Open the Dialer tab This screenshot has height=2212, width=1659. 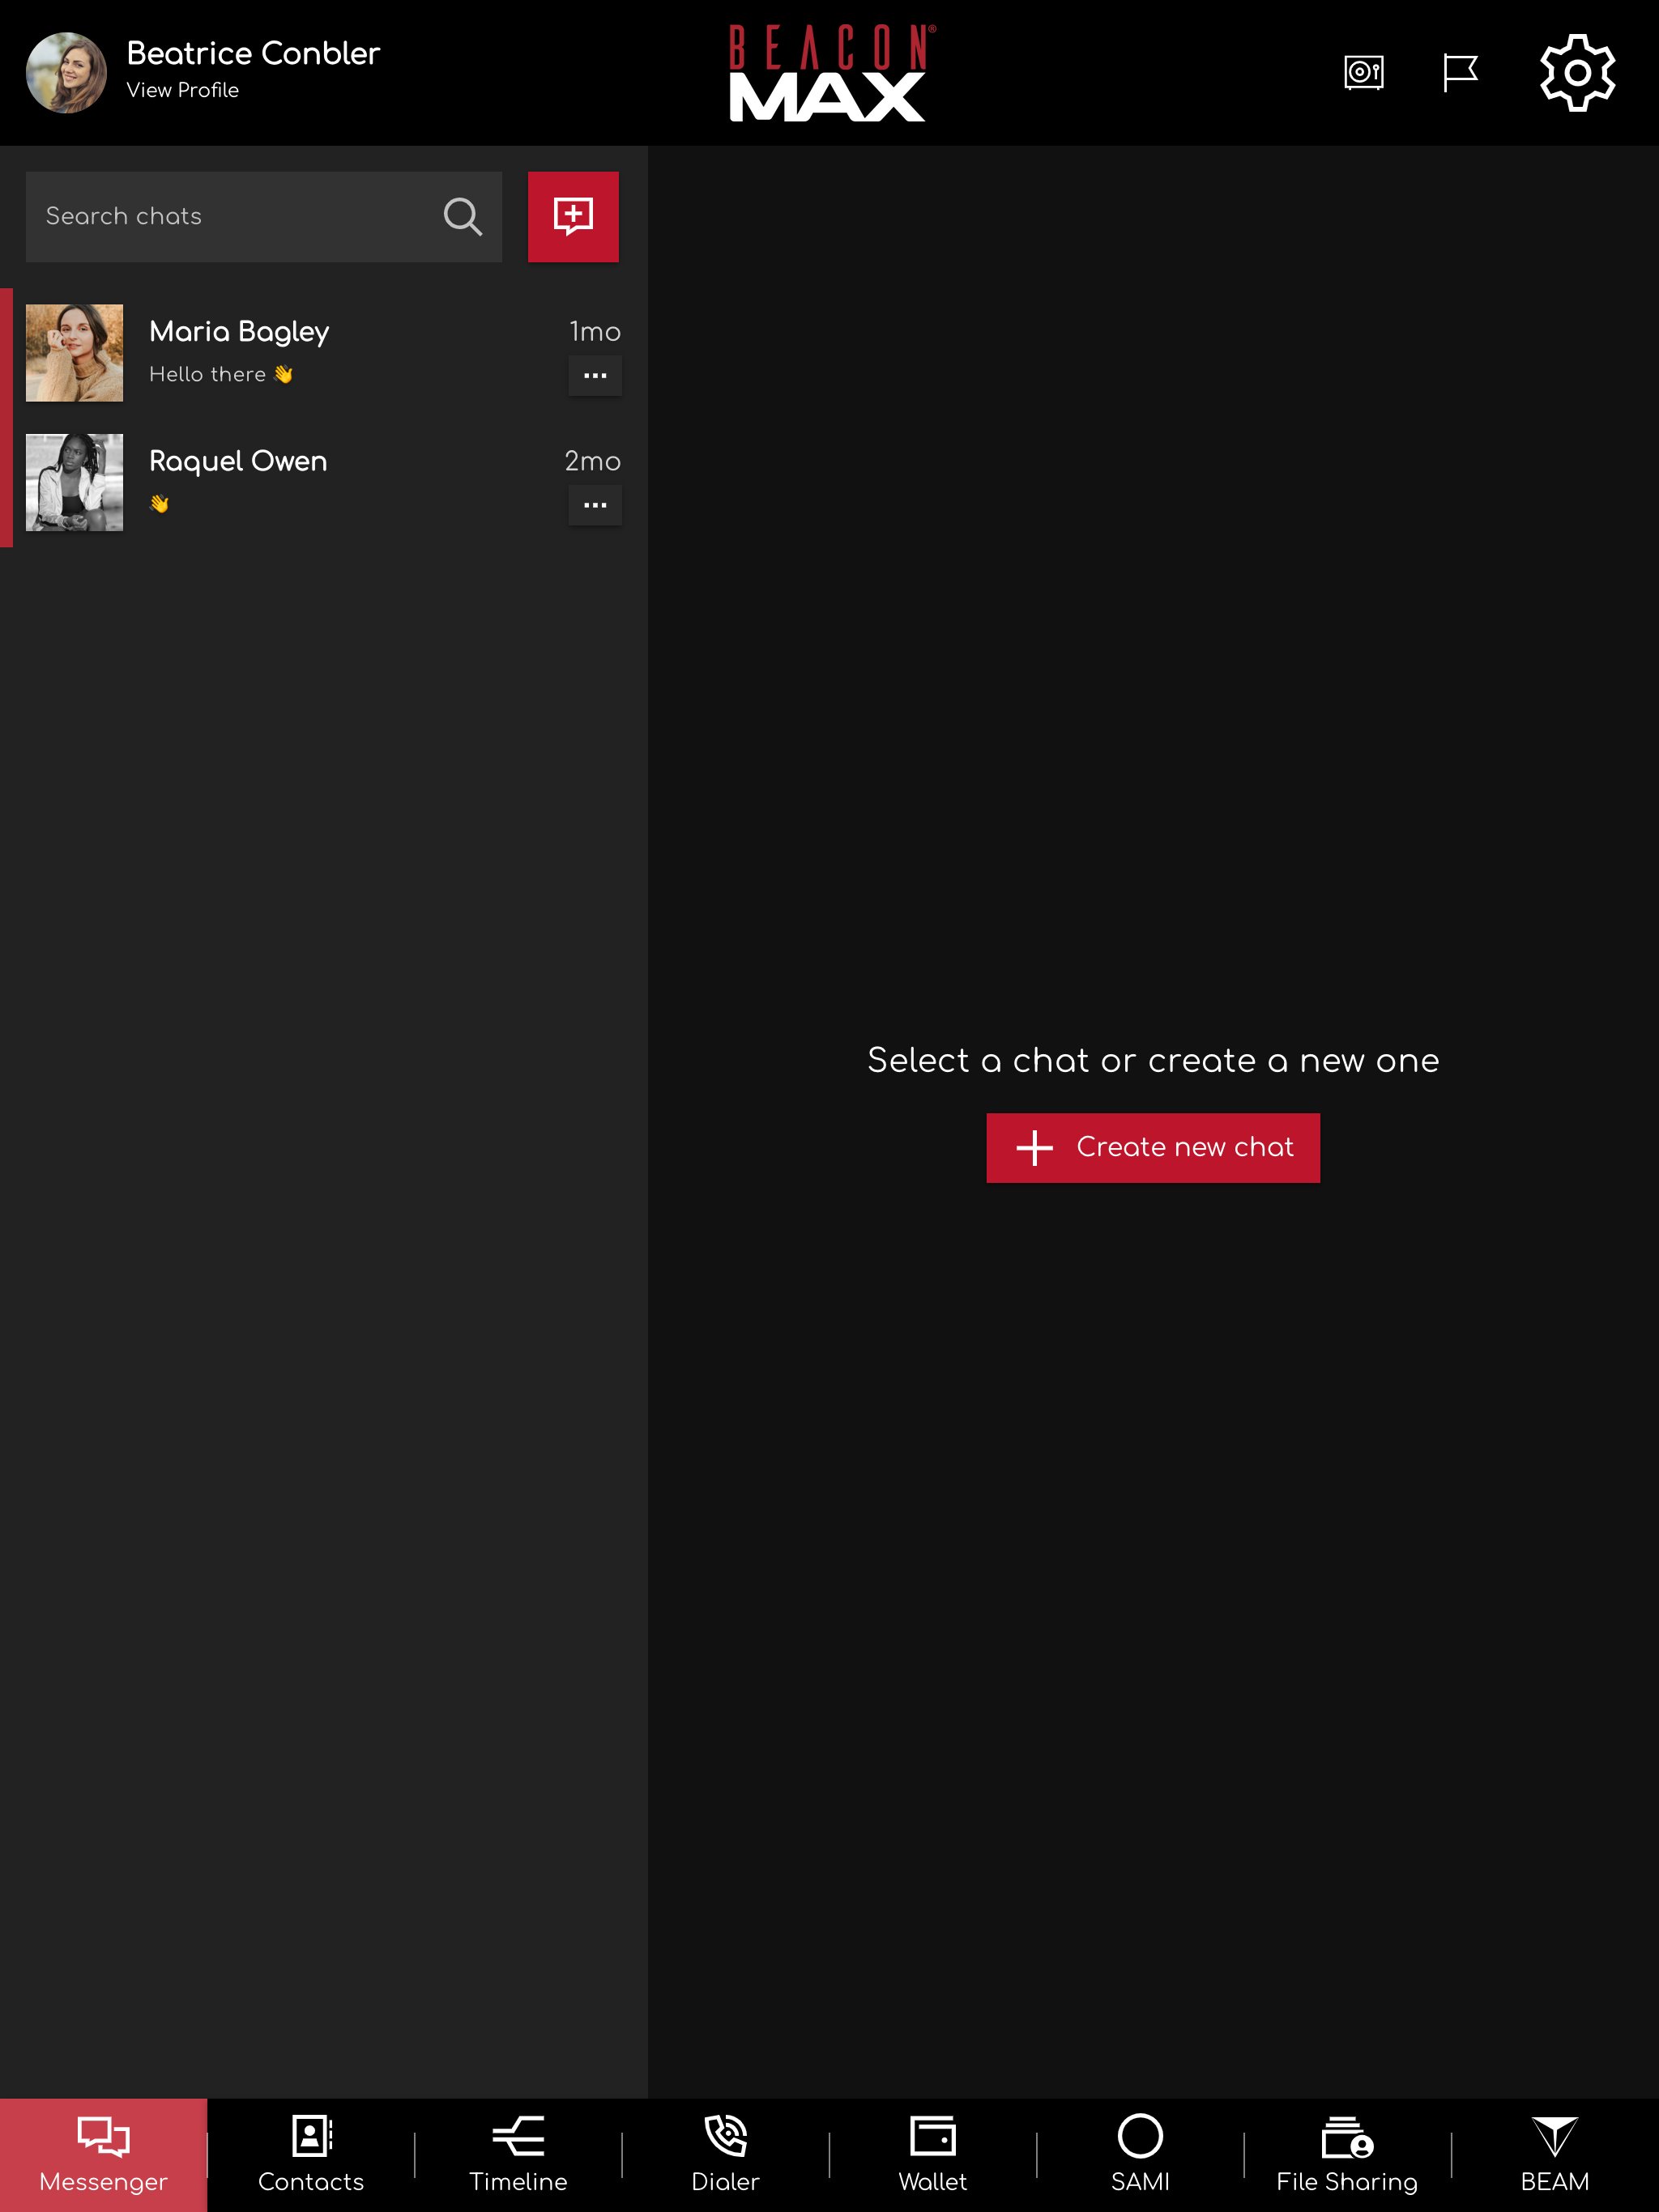(726, 2155)
